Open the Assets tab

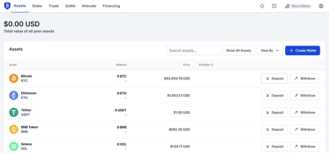[x=20, y=6]
